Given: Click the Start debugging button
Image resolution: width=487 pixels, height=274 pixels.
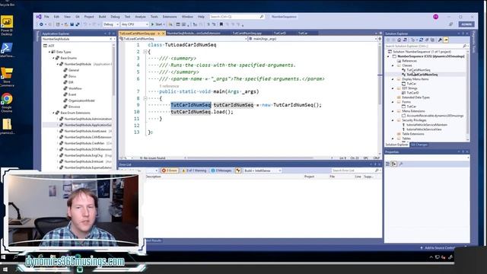Looking at the screenshot, I should pos(157,24).
